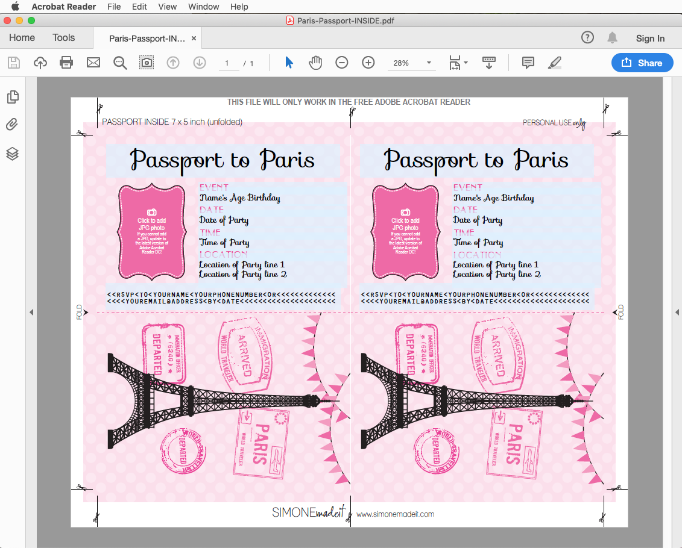682x548 pixels.
Task: Enable highlight mode with the pencil icon
Action: point(554,62)
